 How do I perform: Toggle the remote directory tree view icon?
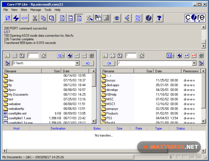coord(201,63)
